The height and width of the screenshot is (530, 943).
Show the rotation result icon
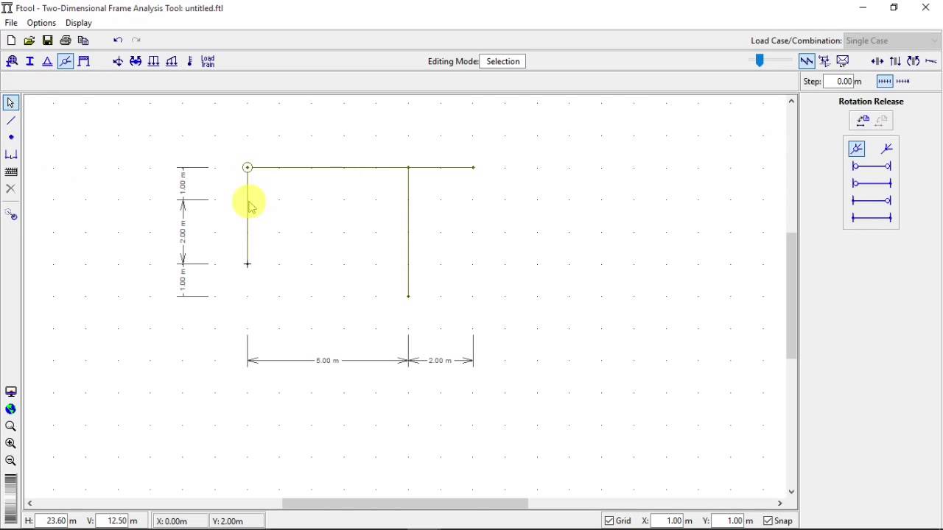[x=914, y=61]
